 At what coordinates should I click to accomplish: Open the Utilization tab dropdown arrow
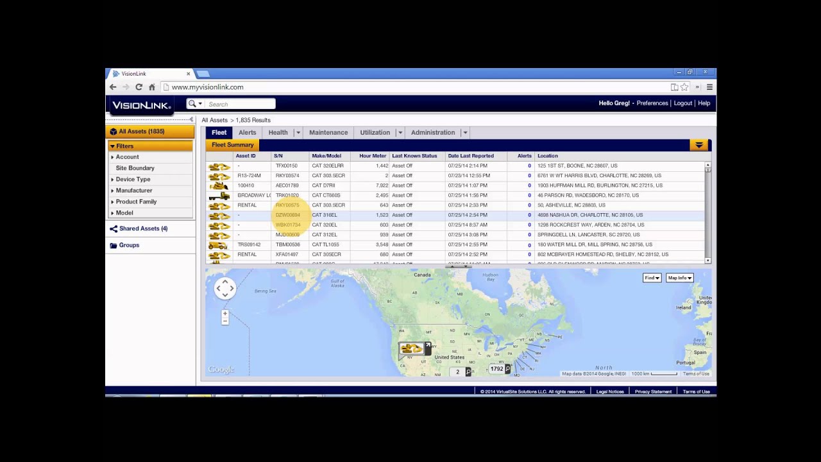[400, 133]
